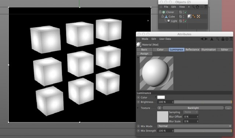Click the home icon in Objects panel

pyautogui.click(x=198, y=7)
